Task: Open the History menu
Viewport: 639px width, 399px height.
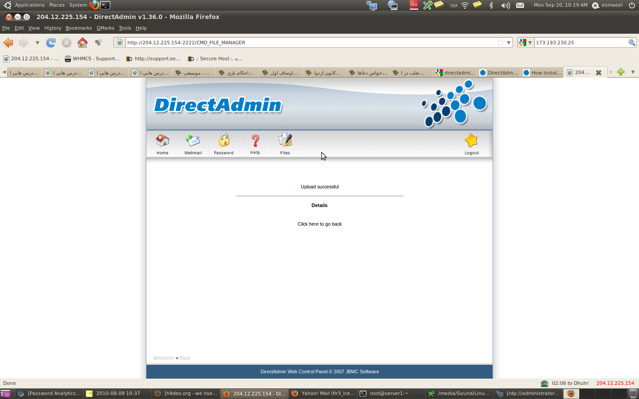Action: 53,28
